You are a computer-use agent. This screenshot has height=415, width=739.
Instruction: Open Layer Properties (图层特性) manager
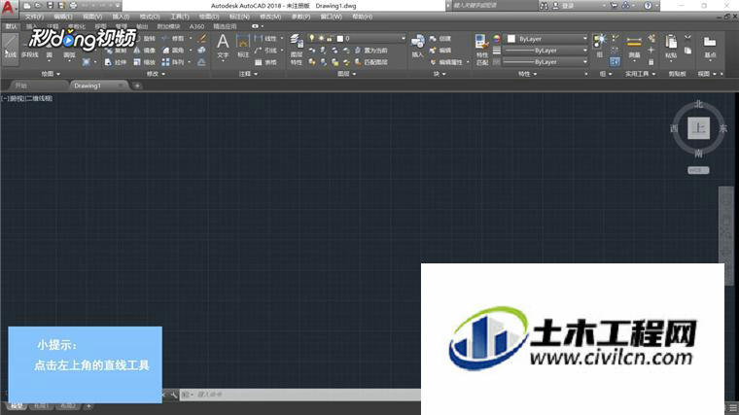coord(296,50)
